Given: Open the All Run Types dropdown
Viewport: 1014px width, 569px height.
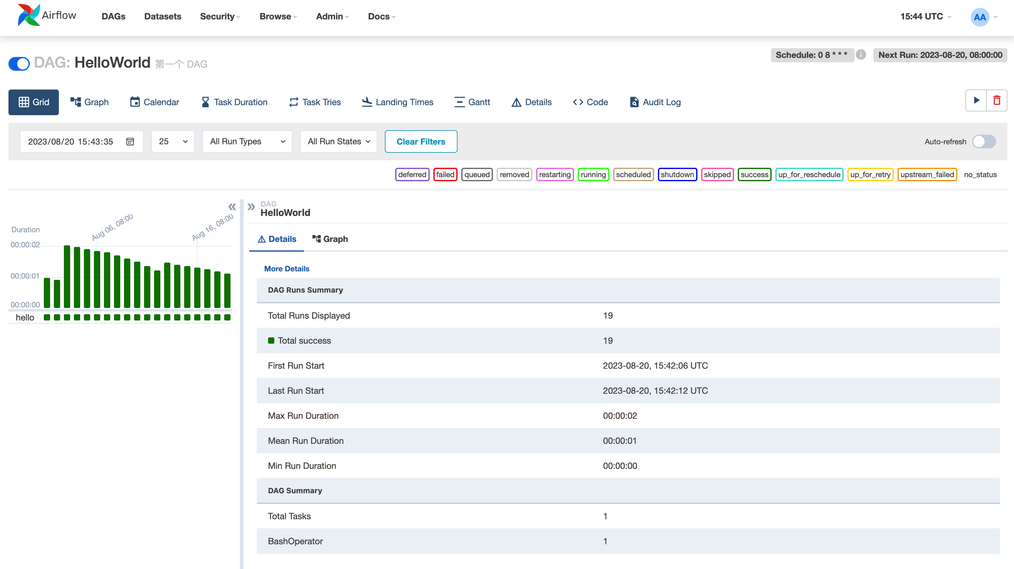Looking at the screenshot, I should 247,142.
